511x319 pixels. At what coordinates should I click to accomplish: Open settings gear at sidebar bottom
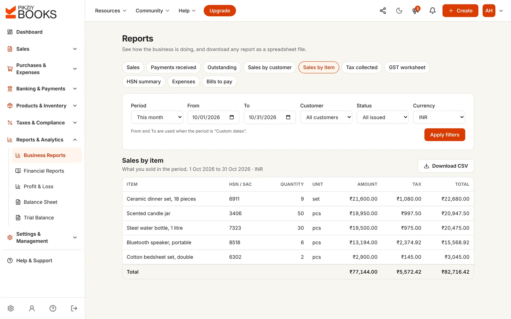click(11, 308)
